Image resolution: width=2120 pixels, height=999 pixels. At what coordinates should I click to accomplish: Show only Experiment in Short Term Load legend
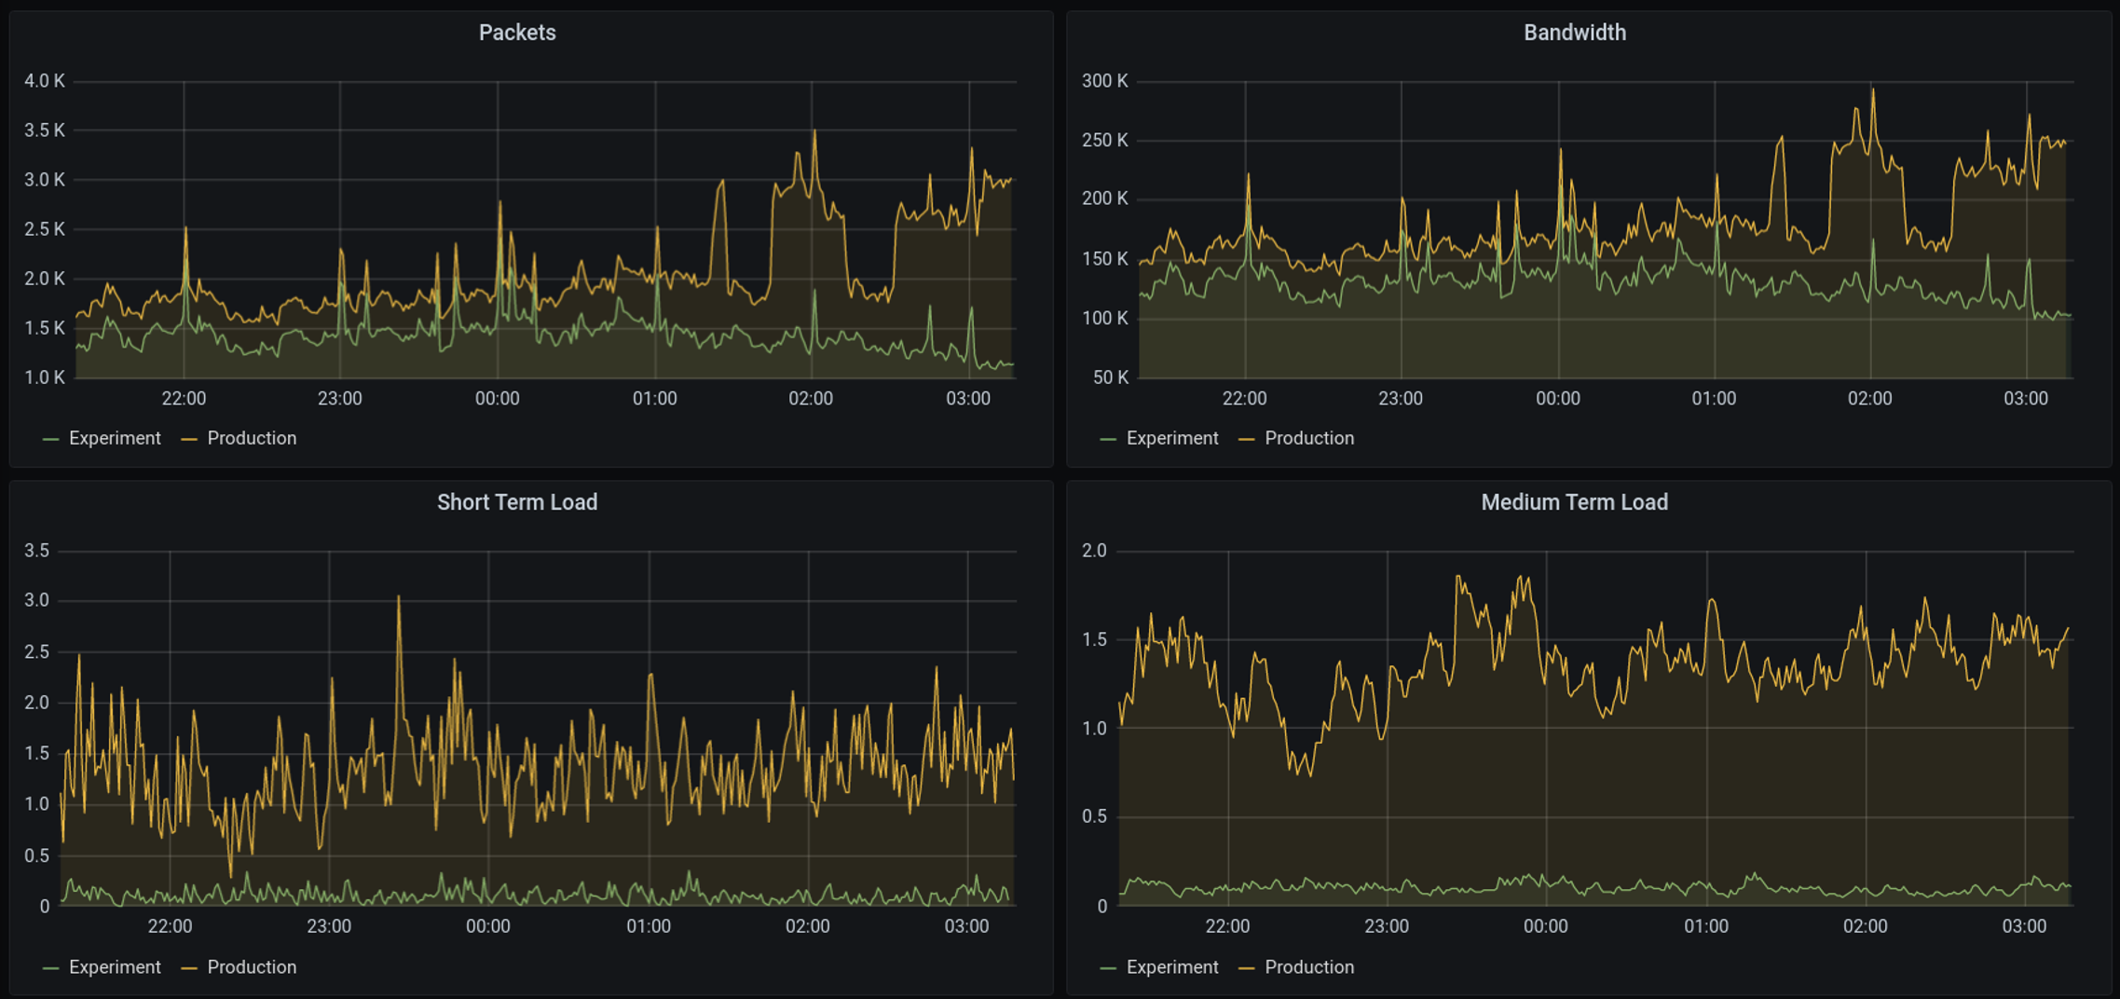(115, 967)
